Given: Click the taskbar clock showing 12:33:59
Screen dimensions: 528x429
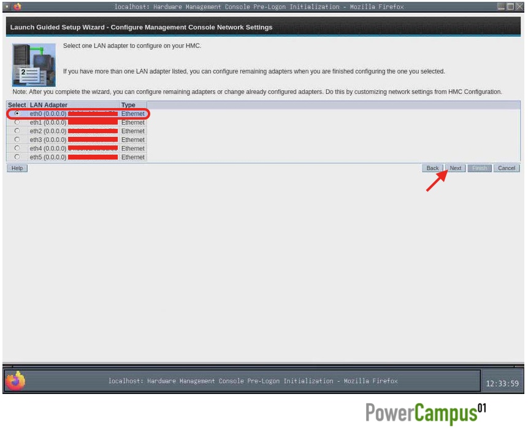Looking at the screenshot, I should [502, 384].
